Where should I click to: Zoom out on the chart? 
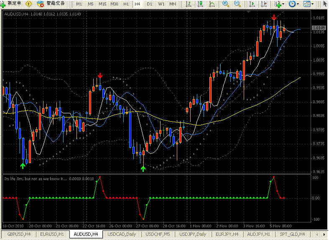[237, 4]
